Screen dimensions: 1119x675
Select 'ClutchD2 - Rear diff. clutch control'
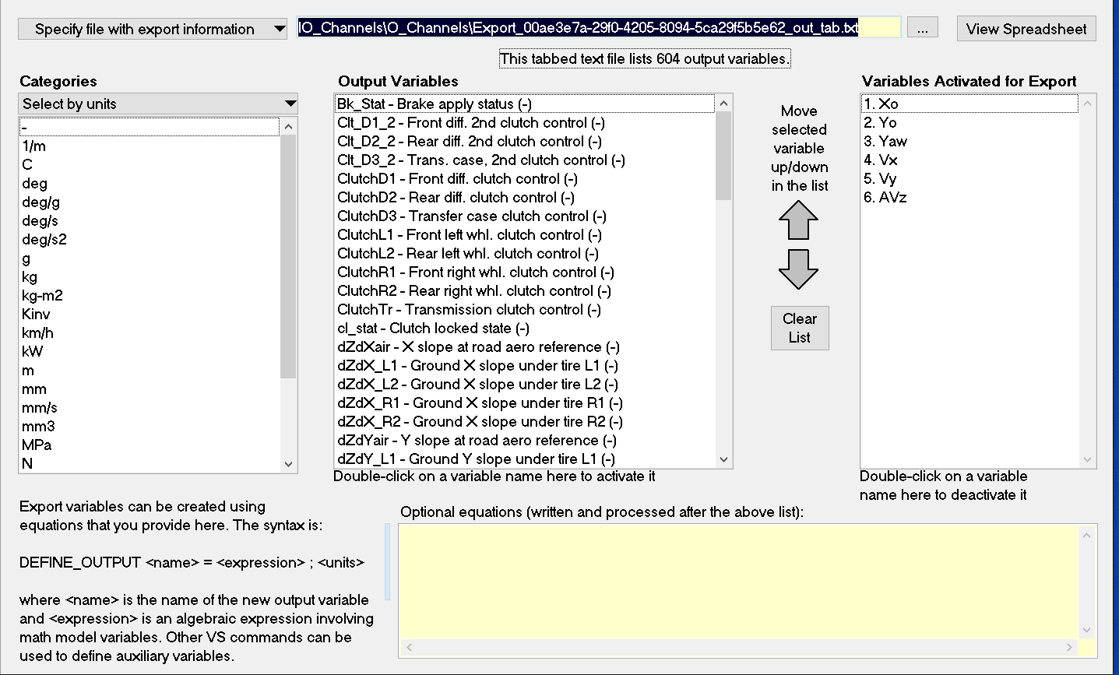(x=525, y=197)
